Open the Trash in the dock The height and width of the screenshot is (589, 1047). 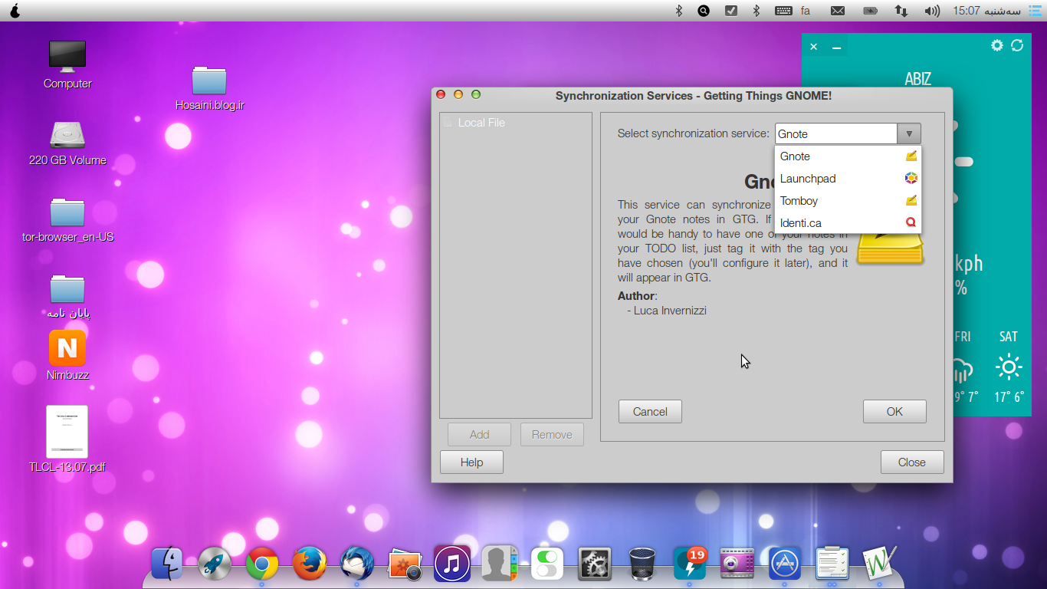click(642, 565)
